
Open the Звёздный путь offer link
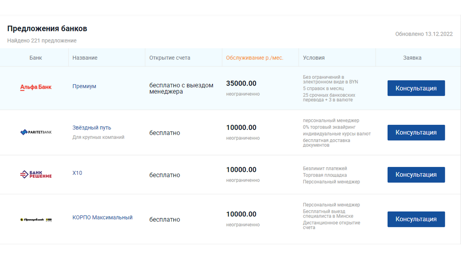pos(92,128)
